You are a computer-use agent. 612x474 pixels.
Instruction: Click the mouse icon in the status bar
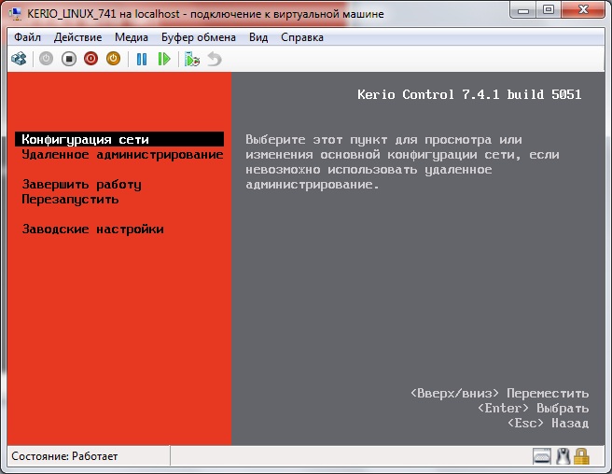click(563, 456)
